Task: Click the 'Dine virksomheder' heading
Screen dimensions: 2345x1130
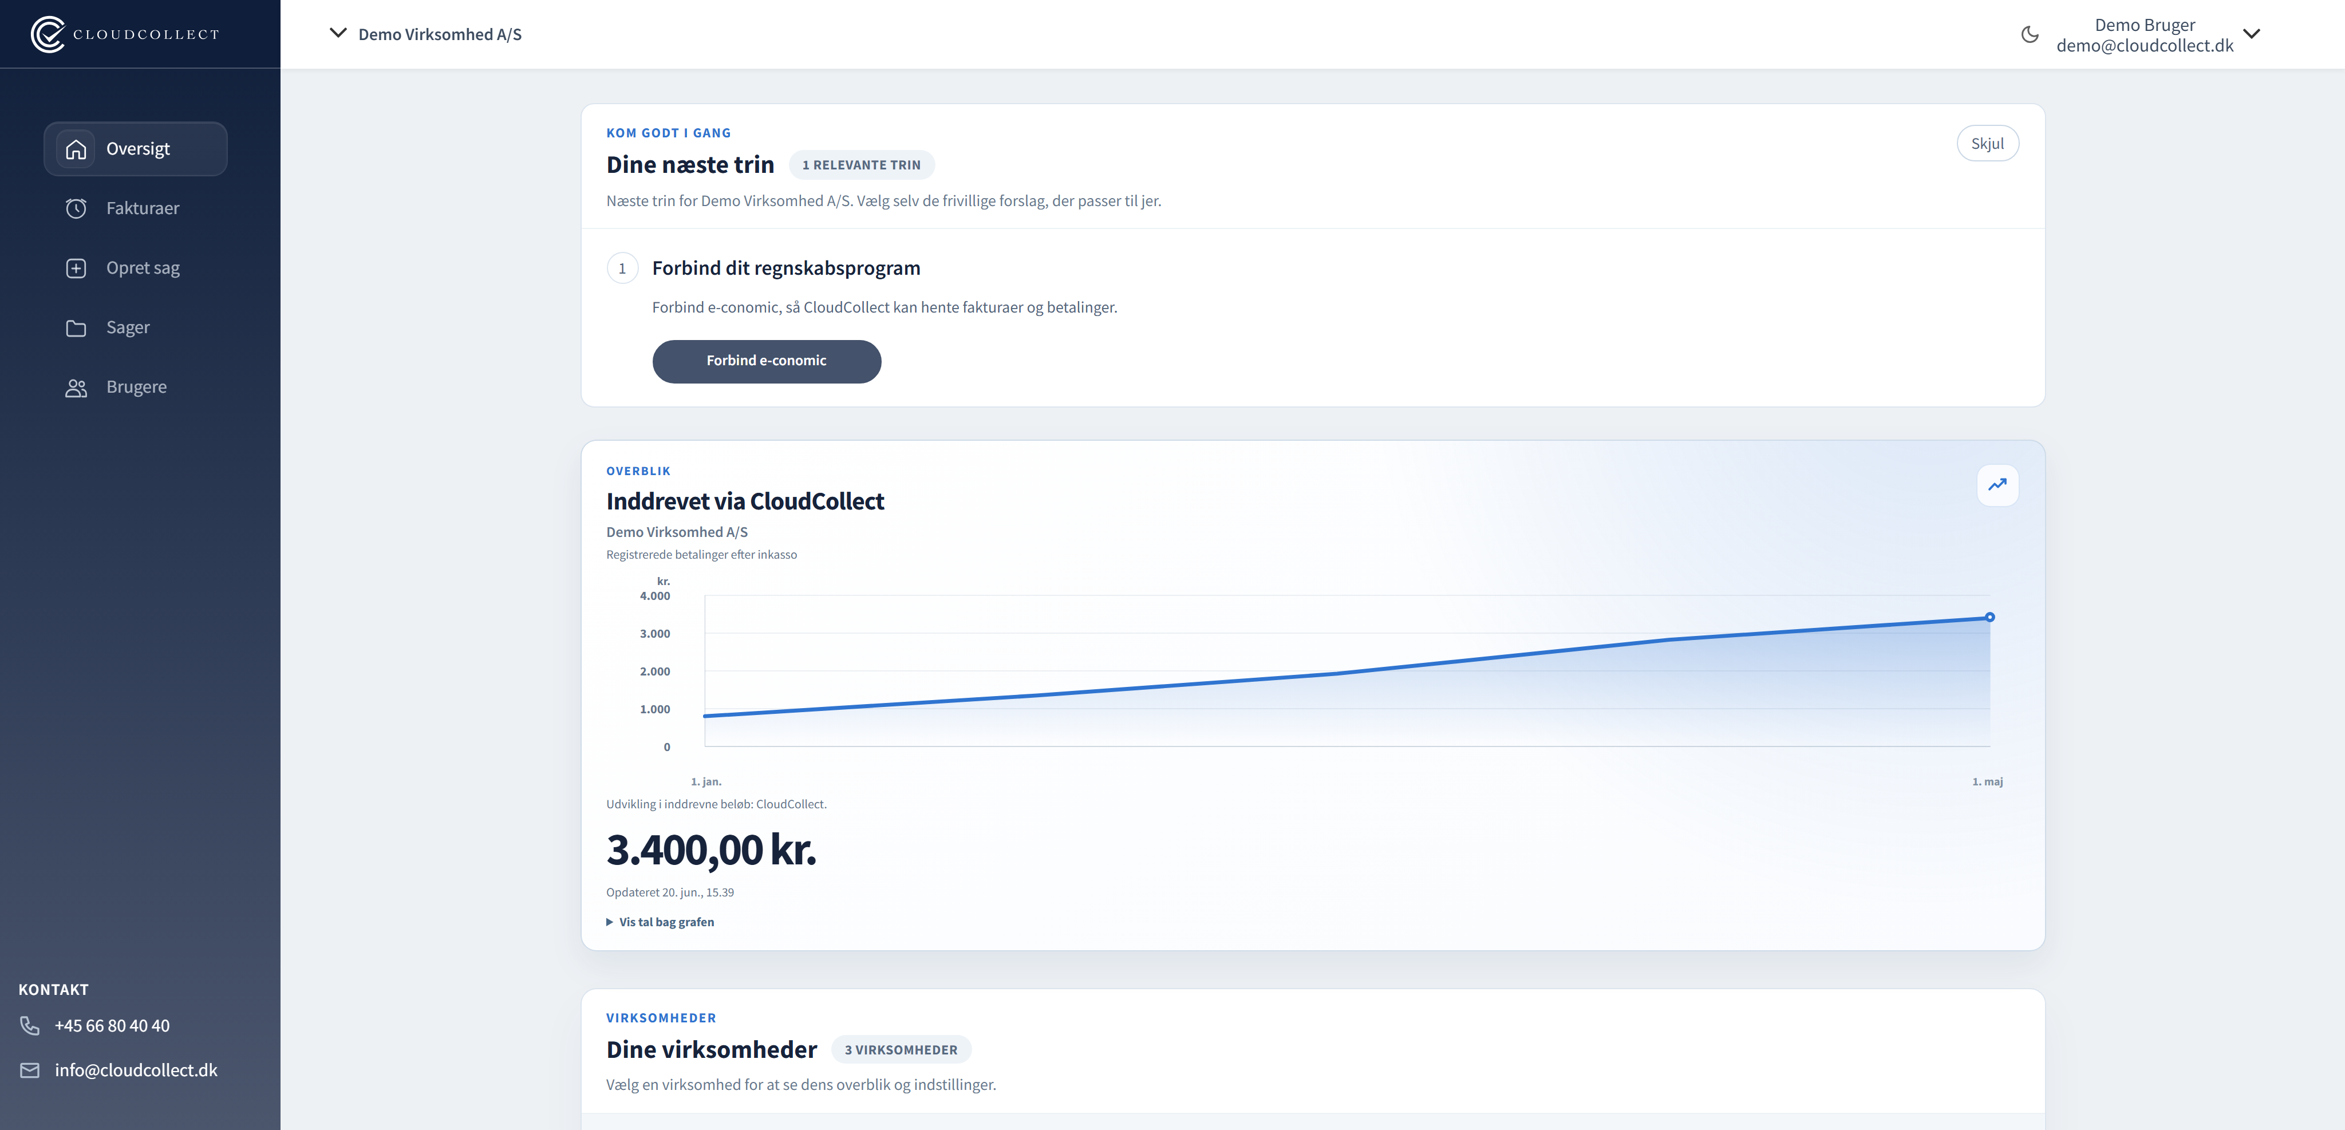Action: pyautogui.click(x=711, y=1050)
